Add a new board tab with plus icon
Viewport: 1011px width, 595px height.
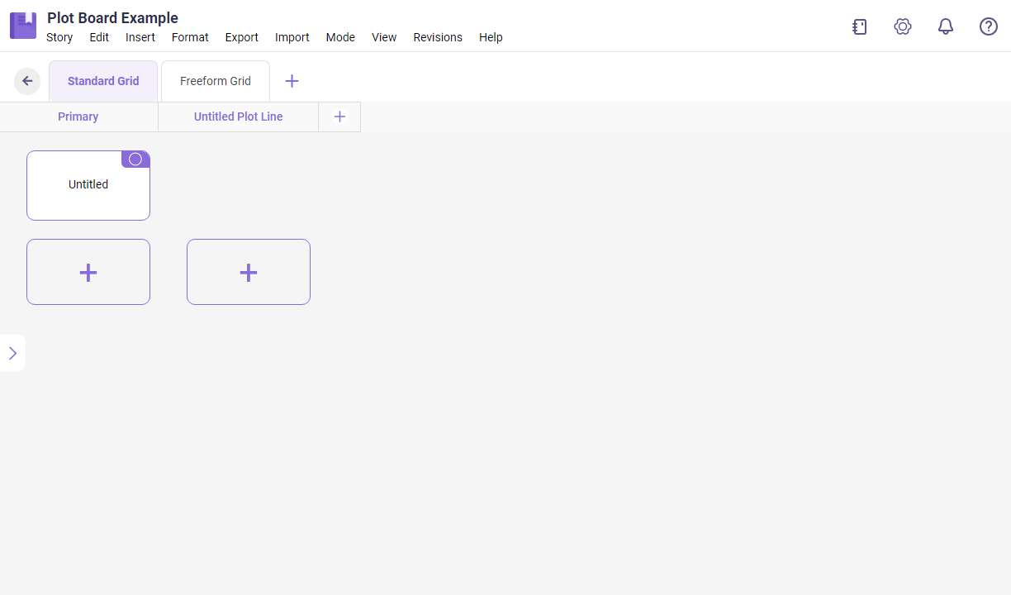point(292,81)
